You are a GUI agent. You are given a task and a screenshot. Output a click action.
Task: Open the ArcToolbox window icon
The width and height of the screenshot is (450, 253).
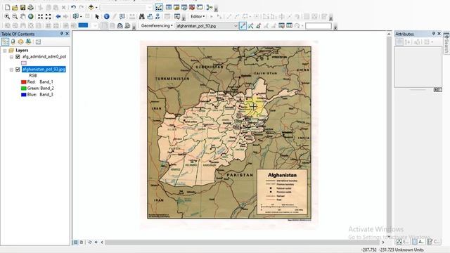(192, 7)
